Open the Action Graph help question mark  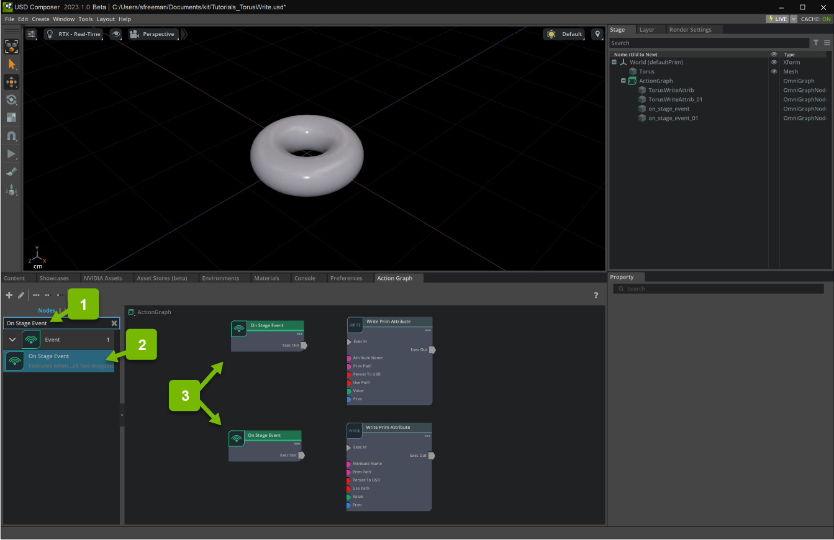596,295
